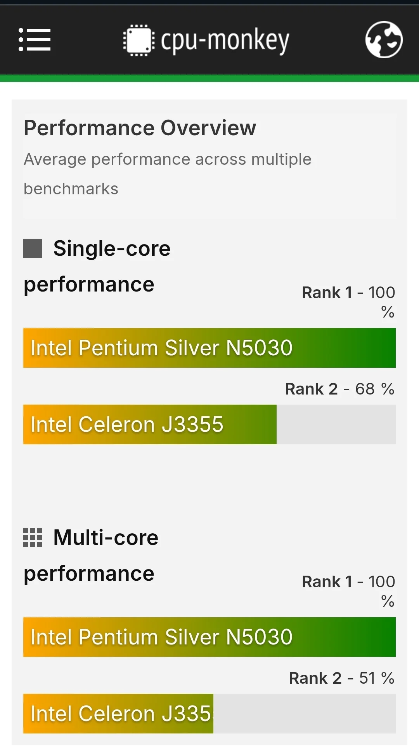Click the Rank 2 - 68 % label

339,389
